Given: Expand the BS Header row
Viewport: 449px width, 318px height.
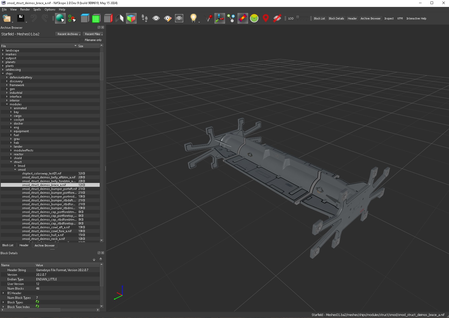Looking at the screenshot, I should point(3,293).
